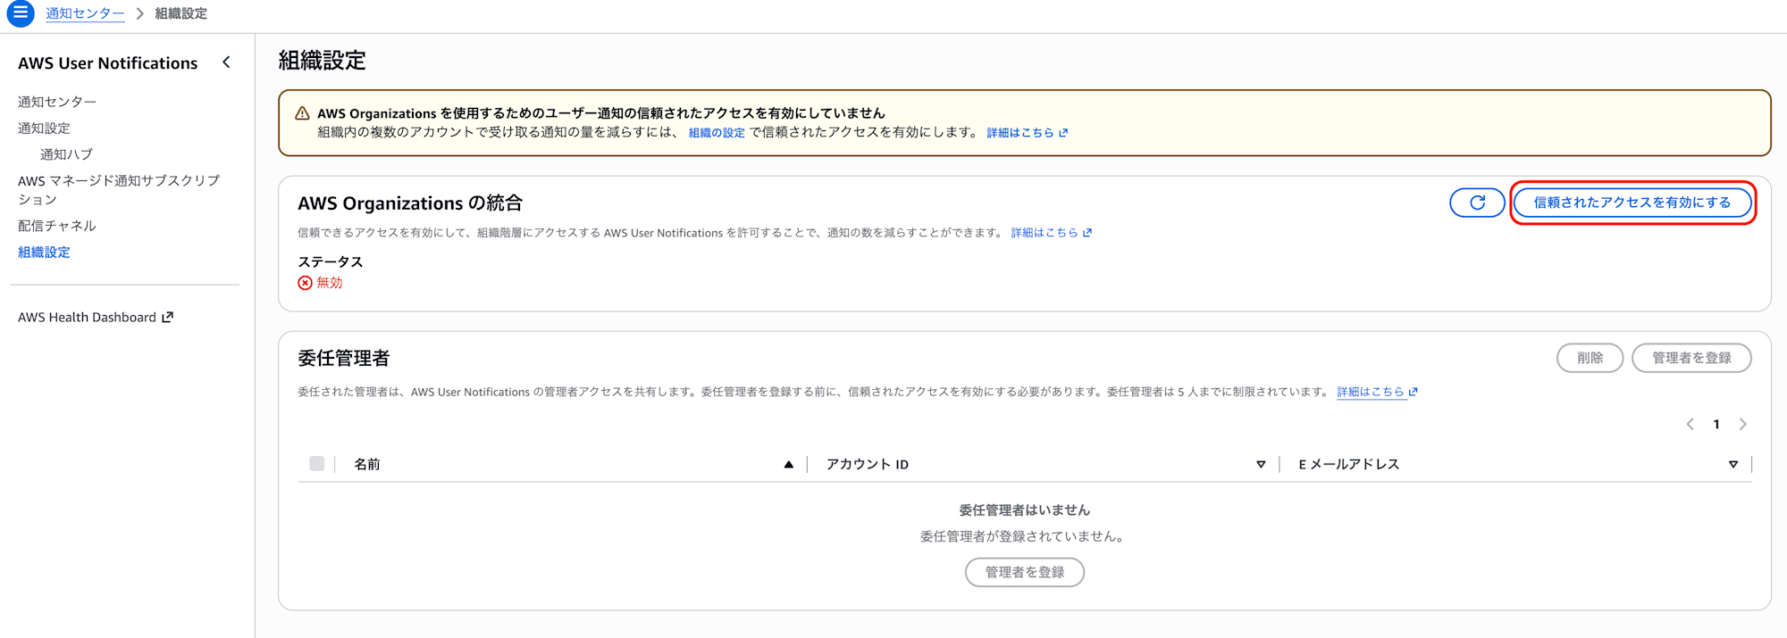Click 管理者を登録 button beside 削除

click(1691, 358)
